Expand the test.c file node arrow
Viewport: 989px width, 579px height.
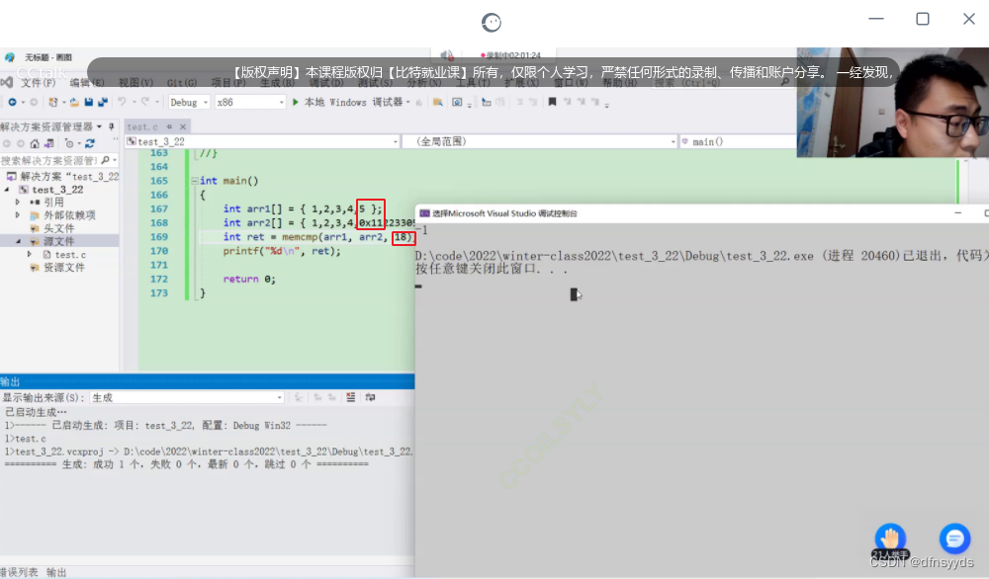pos(30,255)
